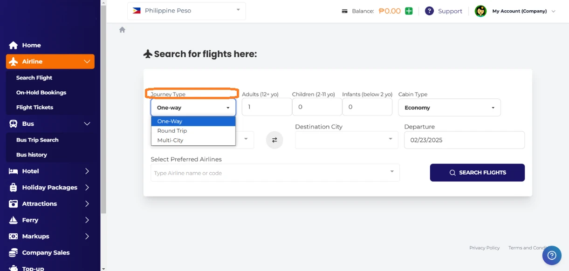Click the Hotel bed icon in sidebar
The image size is (569, 271).
tap(14, 171)
